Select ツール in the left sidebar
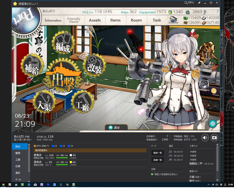 coord(20,179)
